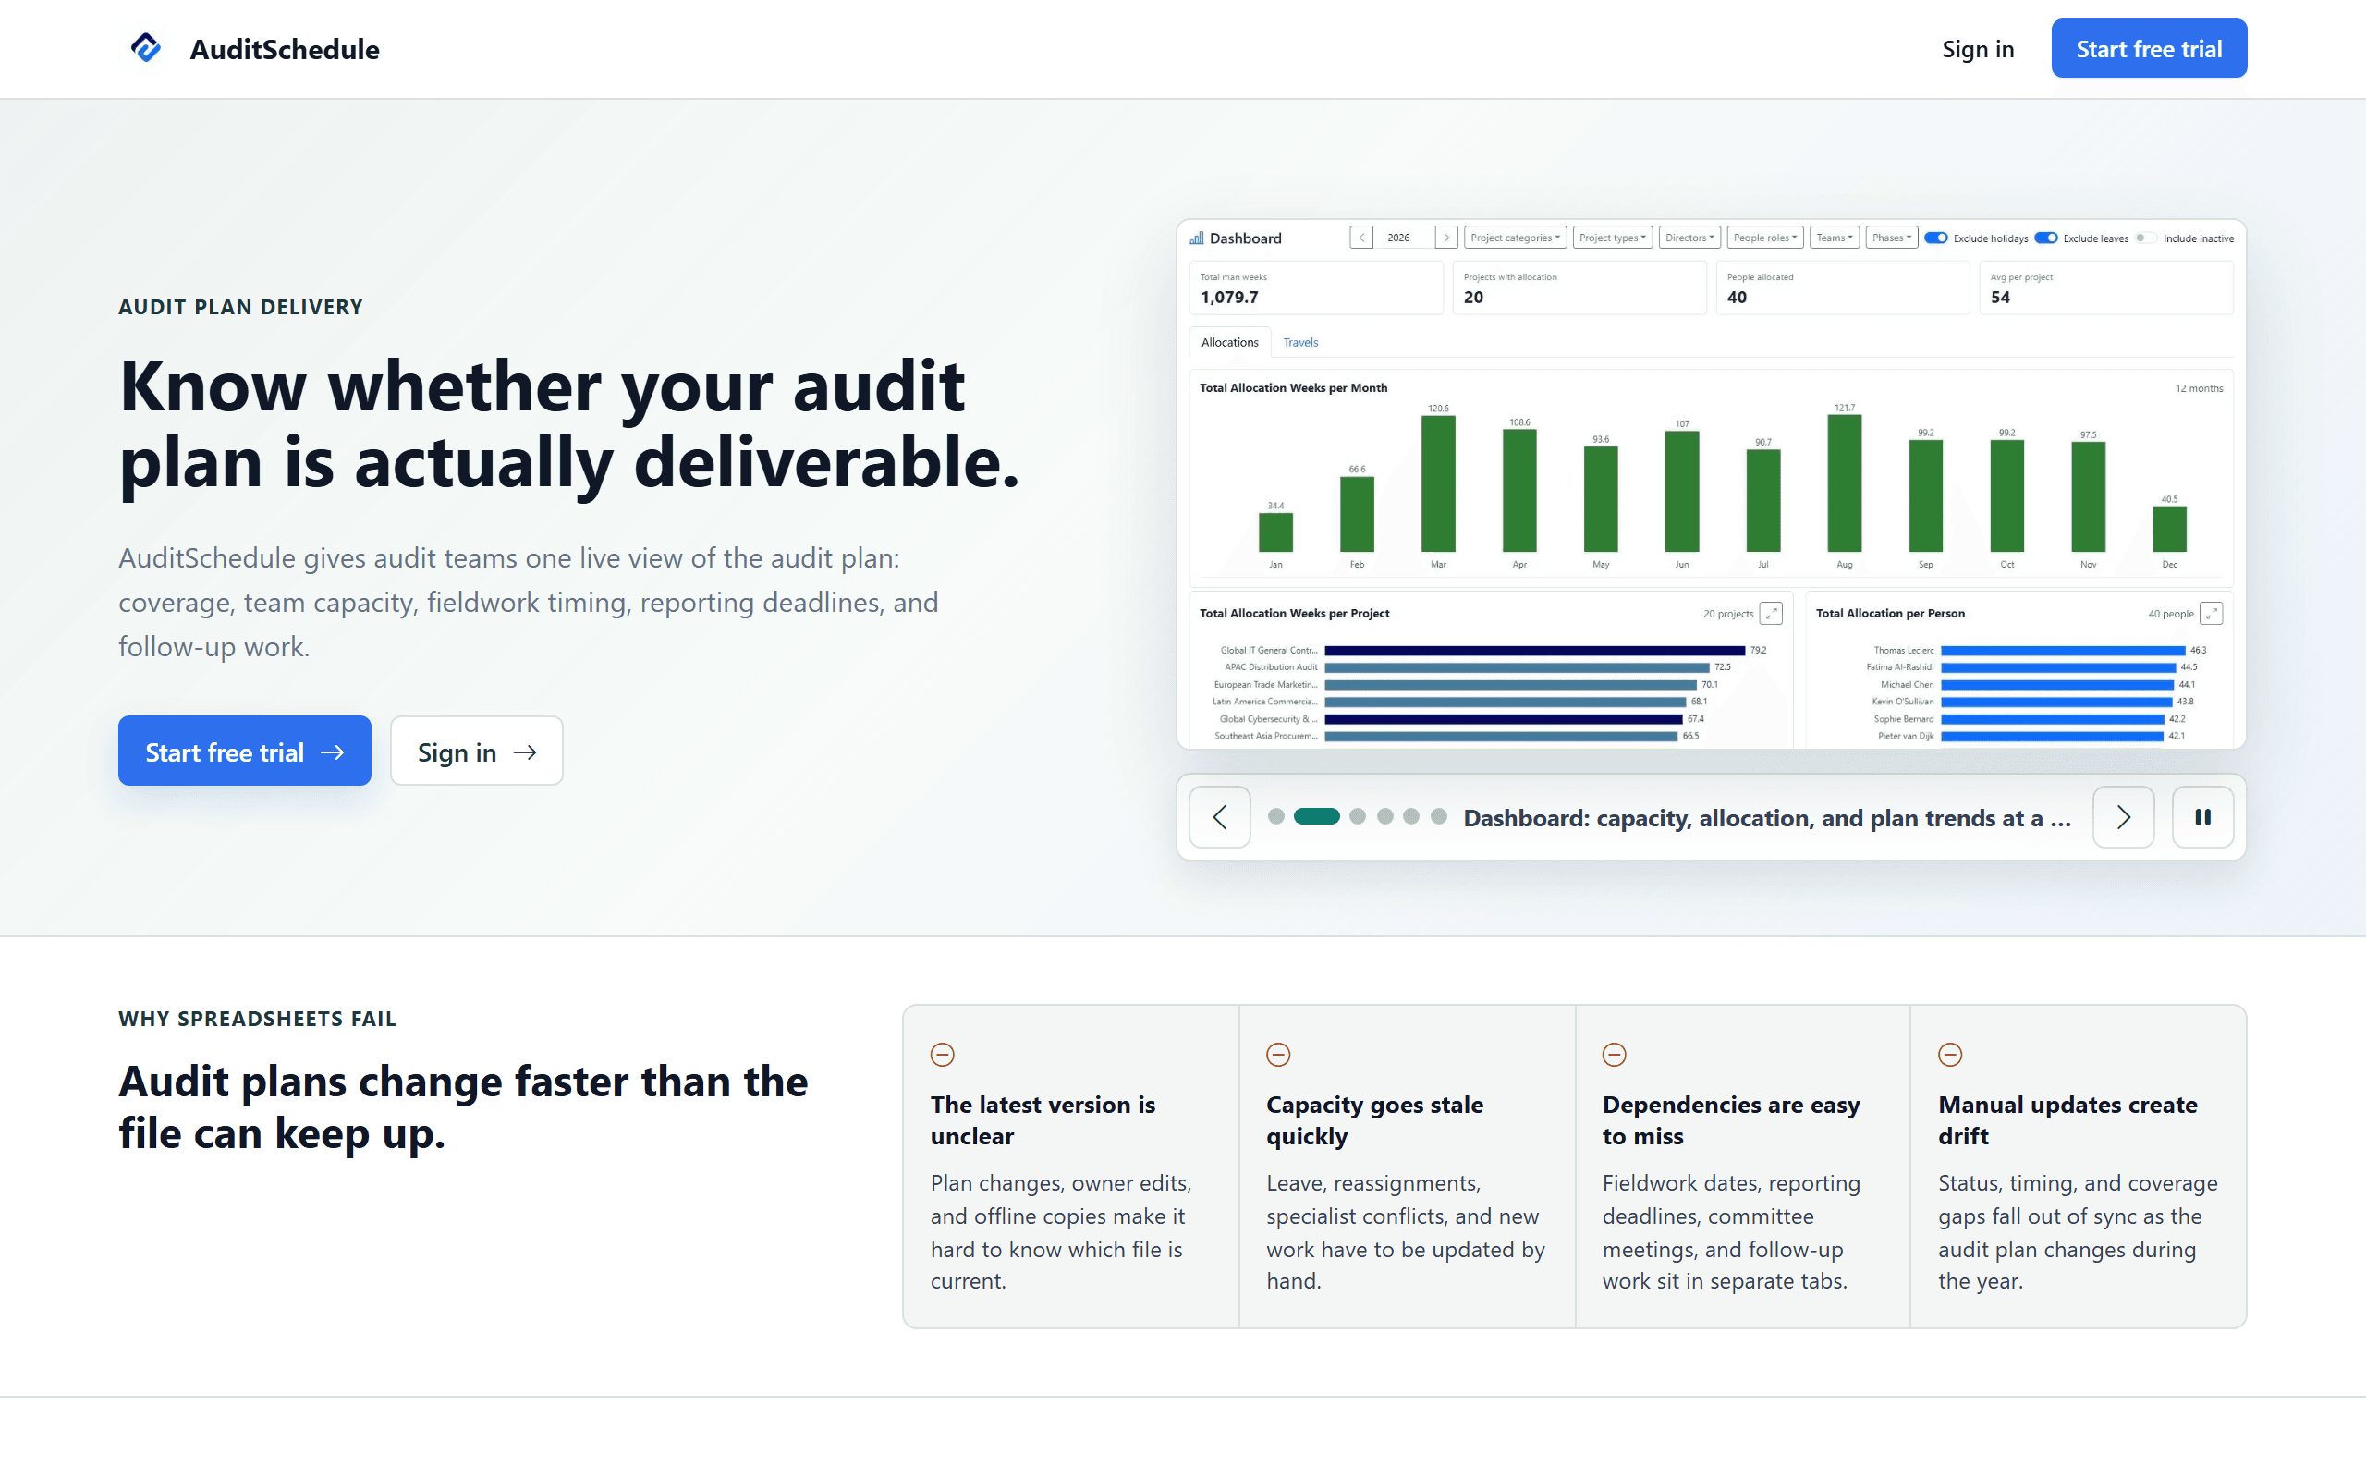Open Project categories dropdown

[x=1515, y=238]
